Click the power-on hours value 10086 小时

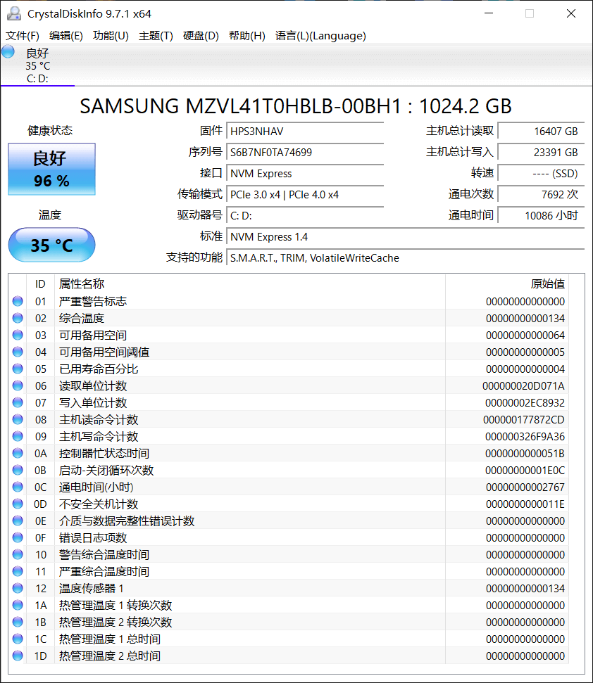coord(541,216)
